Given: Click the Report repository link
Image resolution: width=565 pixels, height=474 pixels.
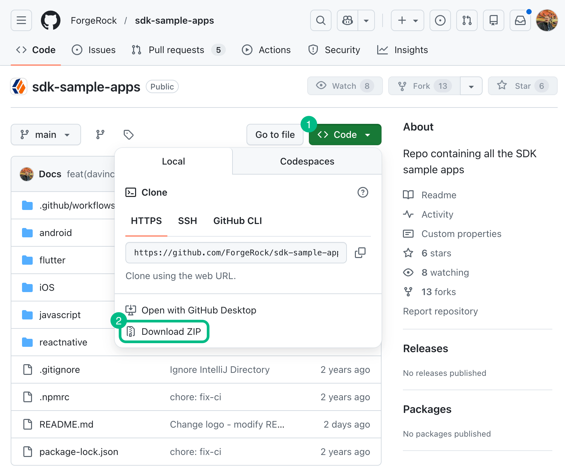Looking at the screenshot, I should click(x=440, y=311).
